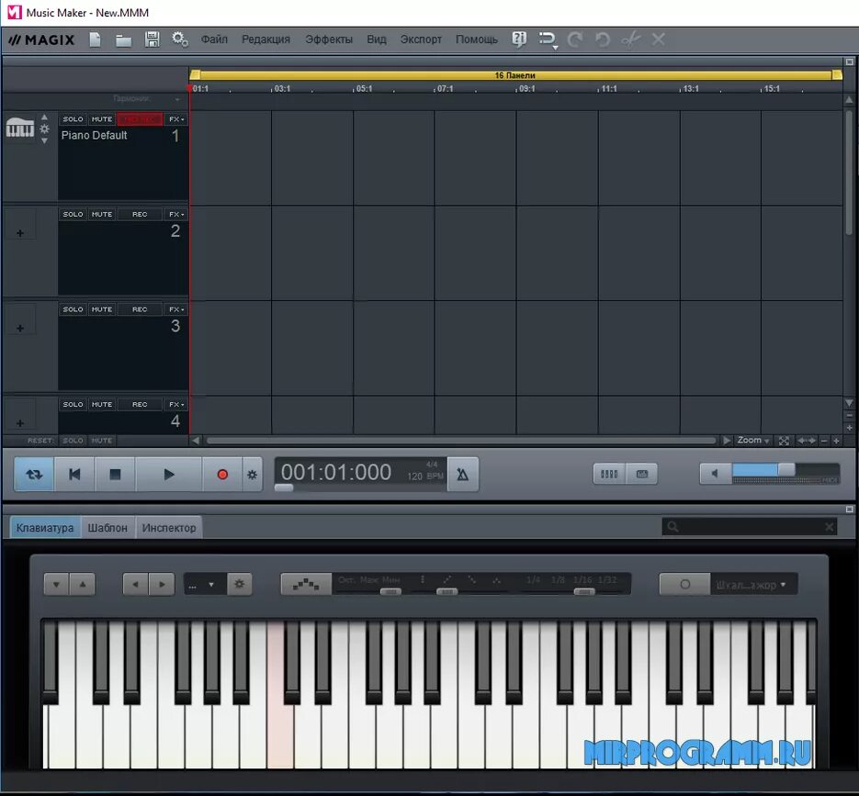Click the arpeggiator pattern icon in keyboard panel
Viewport: 859px width, 796px height.
pos(306,584)
